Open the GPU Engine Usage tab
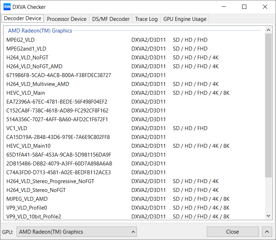This screenshot has height=240, width=276. 185,19
